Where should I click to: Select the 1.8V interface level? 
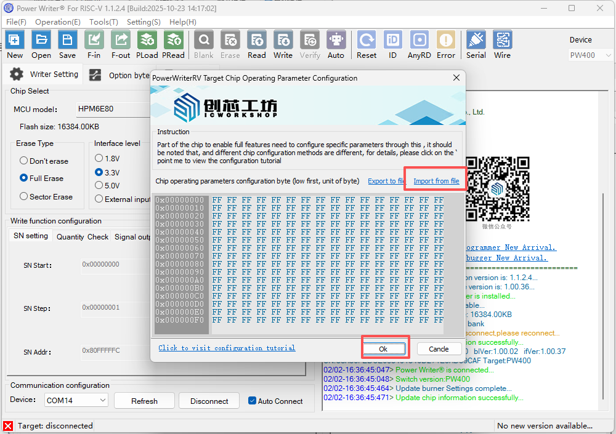(99, 158)
